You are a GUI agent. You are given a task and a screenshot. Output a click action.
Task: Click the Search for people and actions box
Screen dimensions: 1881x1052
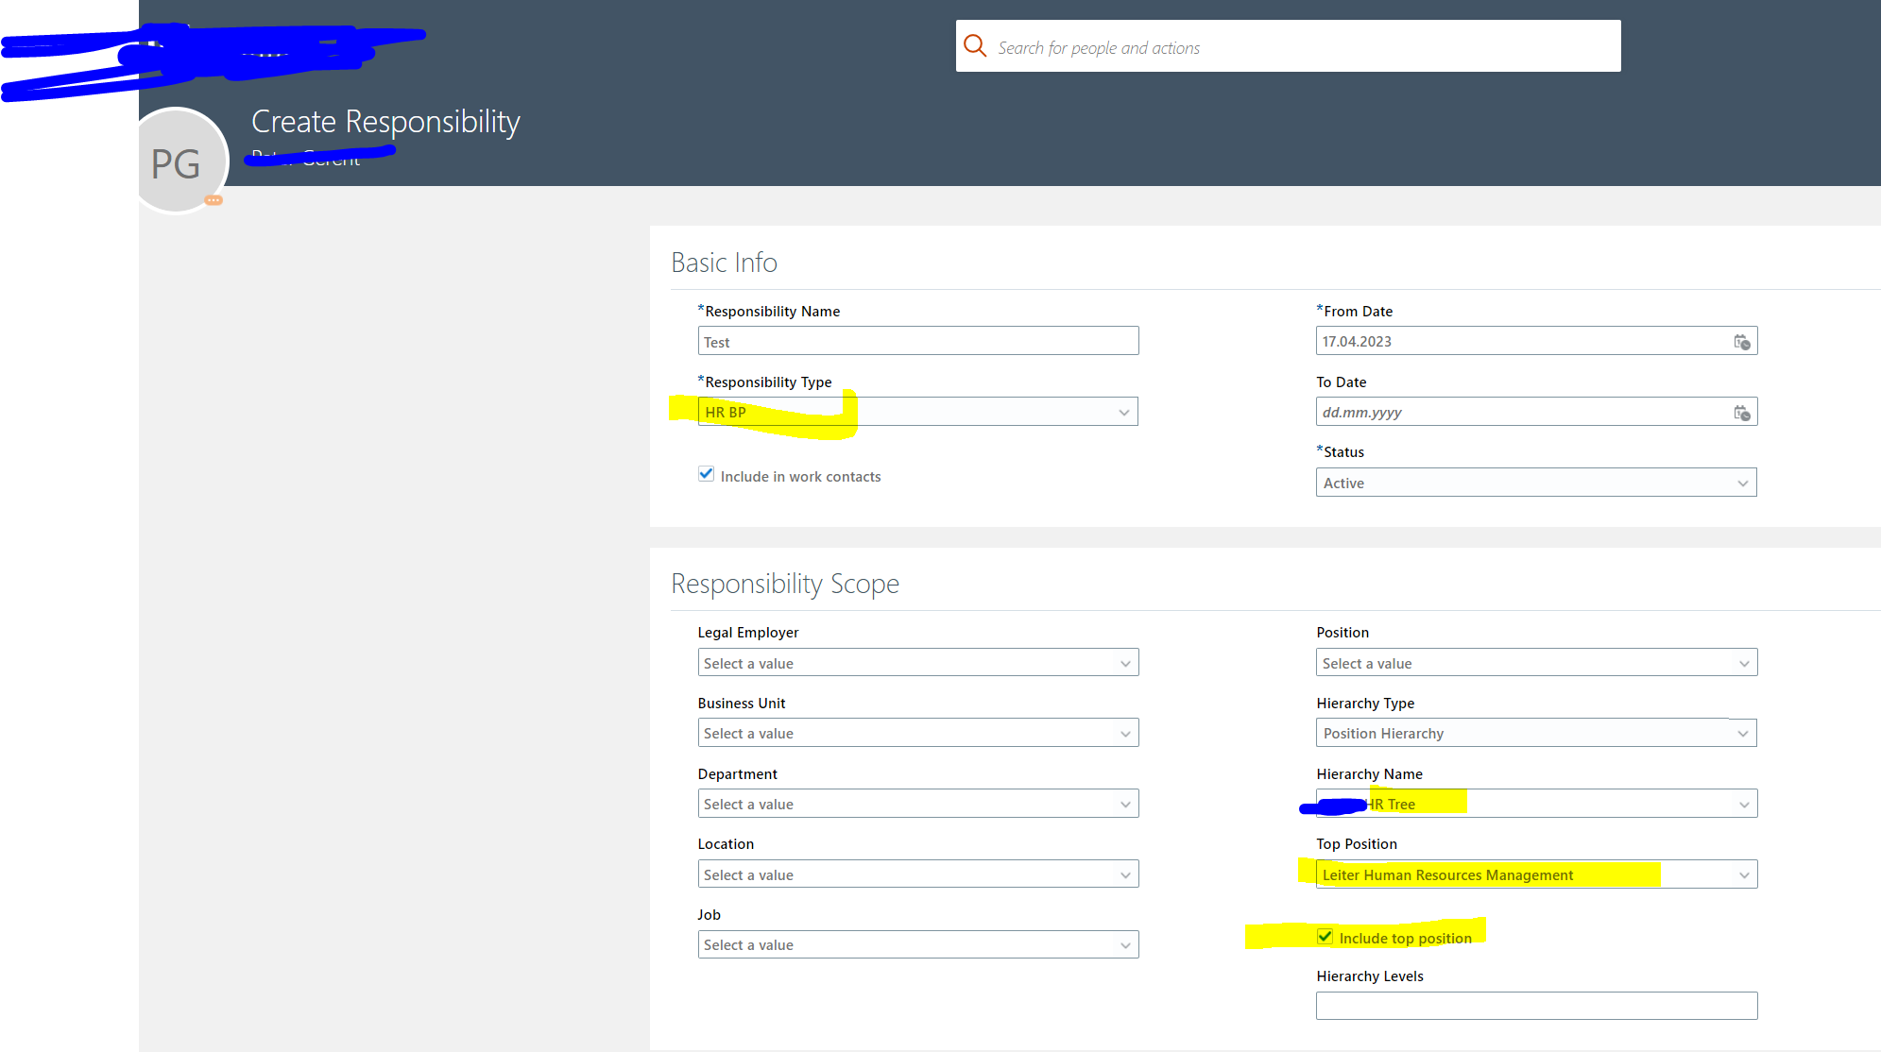(1228, 45)
